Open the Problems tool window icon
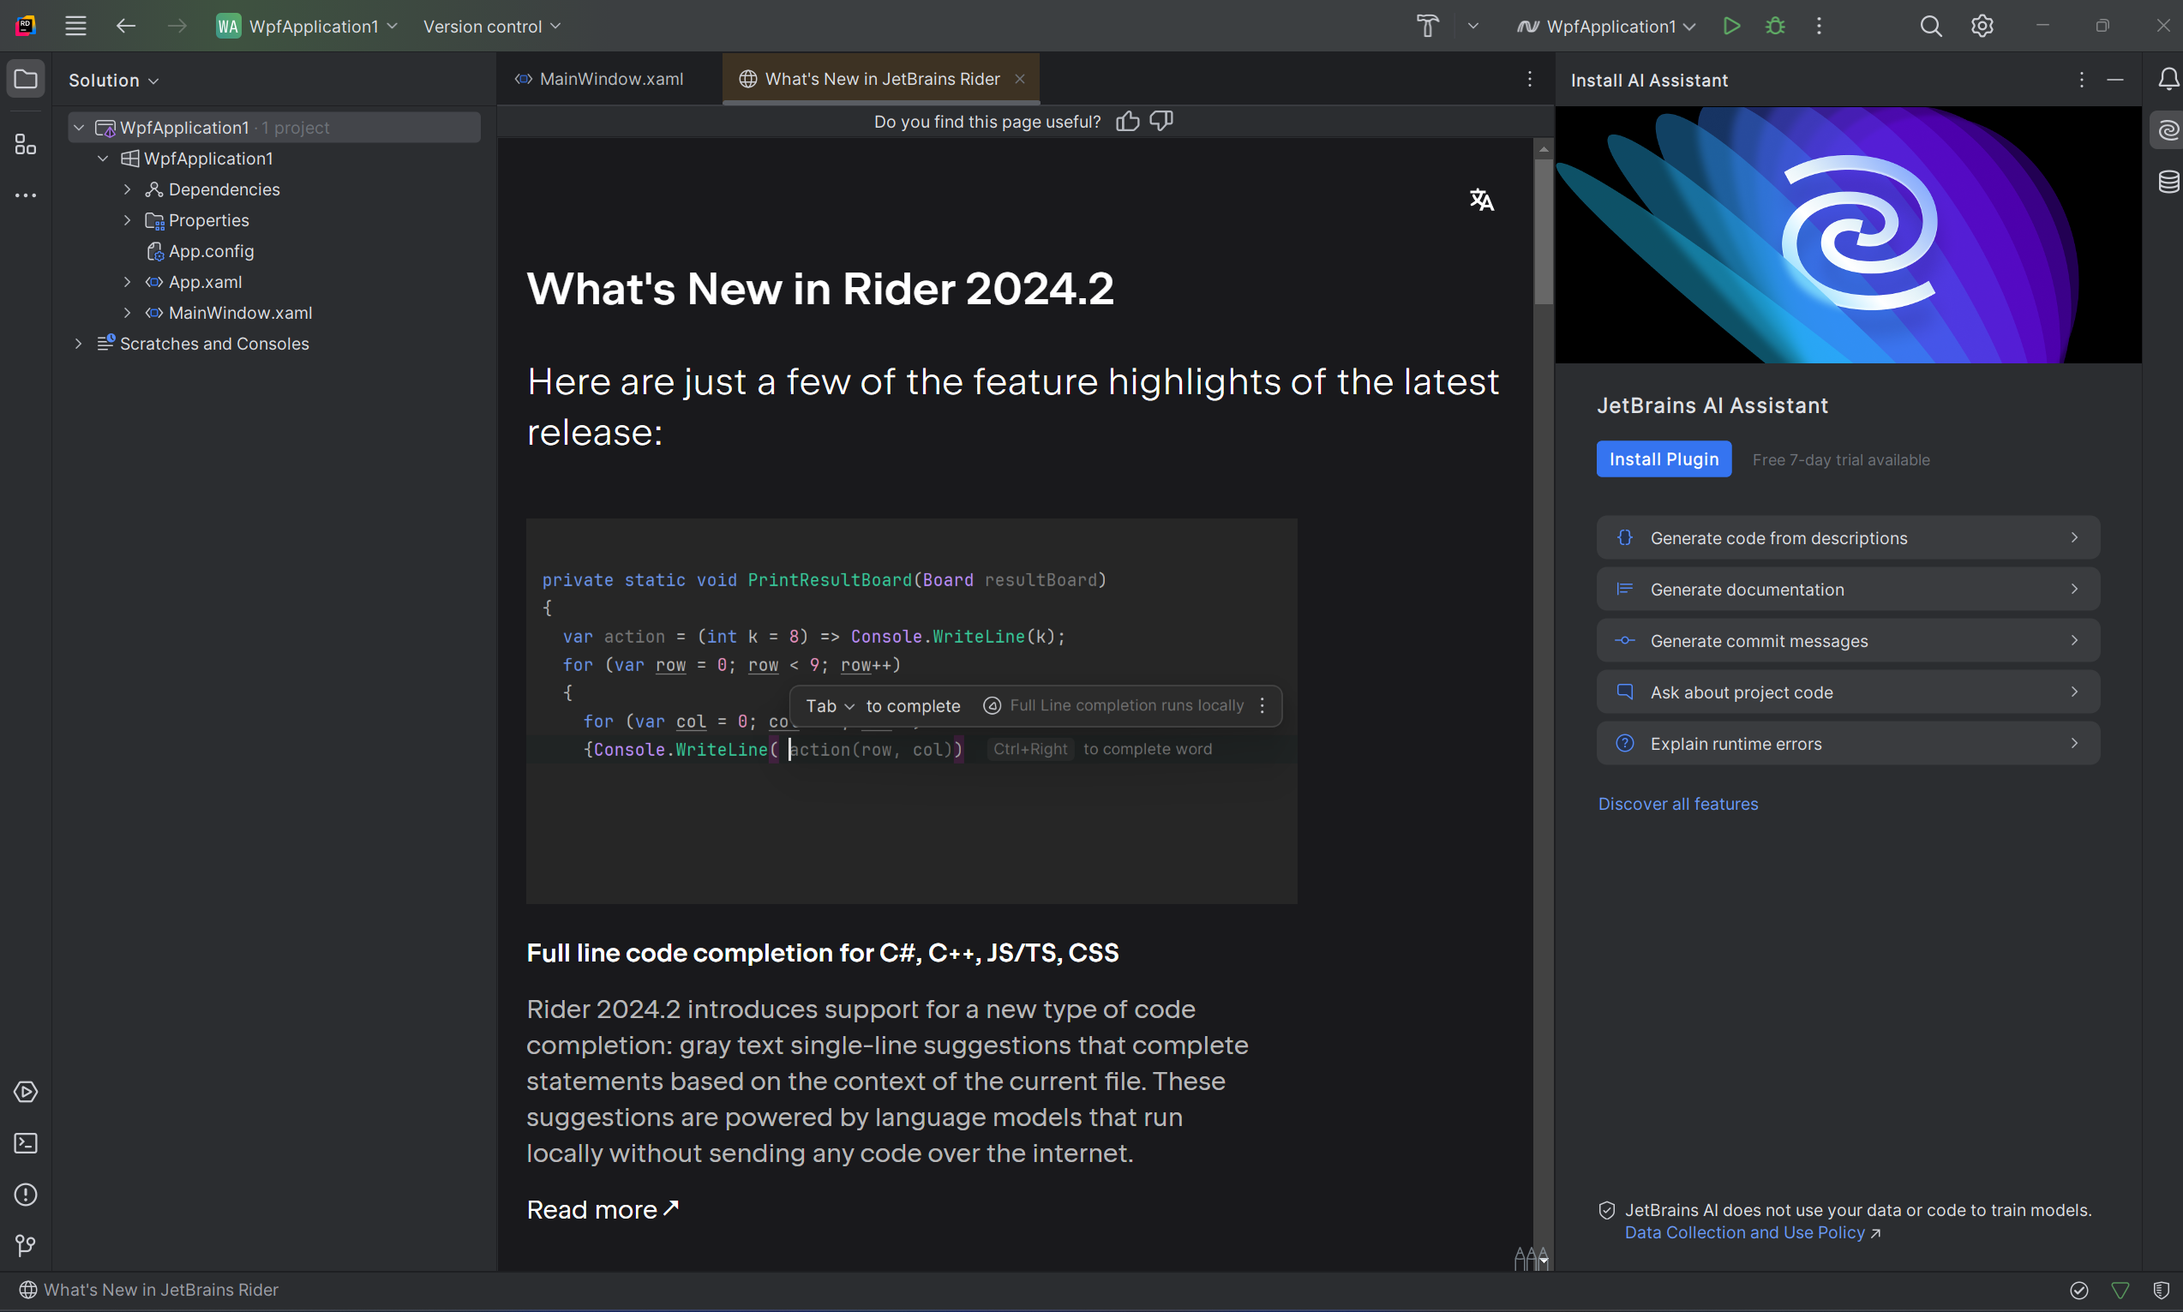The image size is (2183, 1312). pos(26,1195)
